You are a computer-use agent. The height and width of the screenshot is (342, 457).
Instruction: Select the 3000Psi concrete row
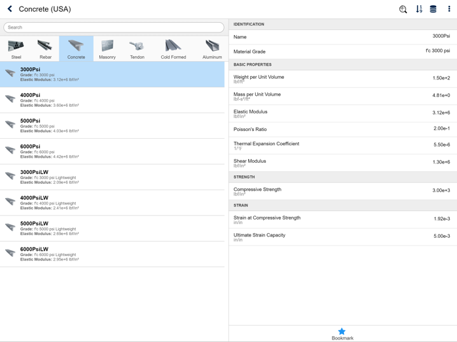[112, 74]
